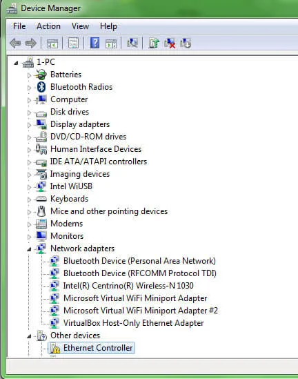Expand the Computer node arrow
The image size is (298, 379).
(x=29, y=100)
